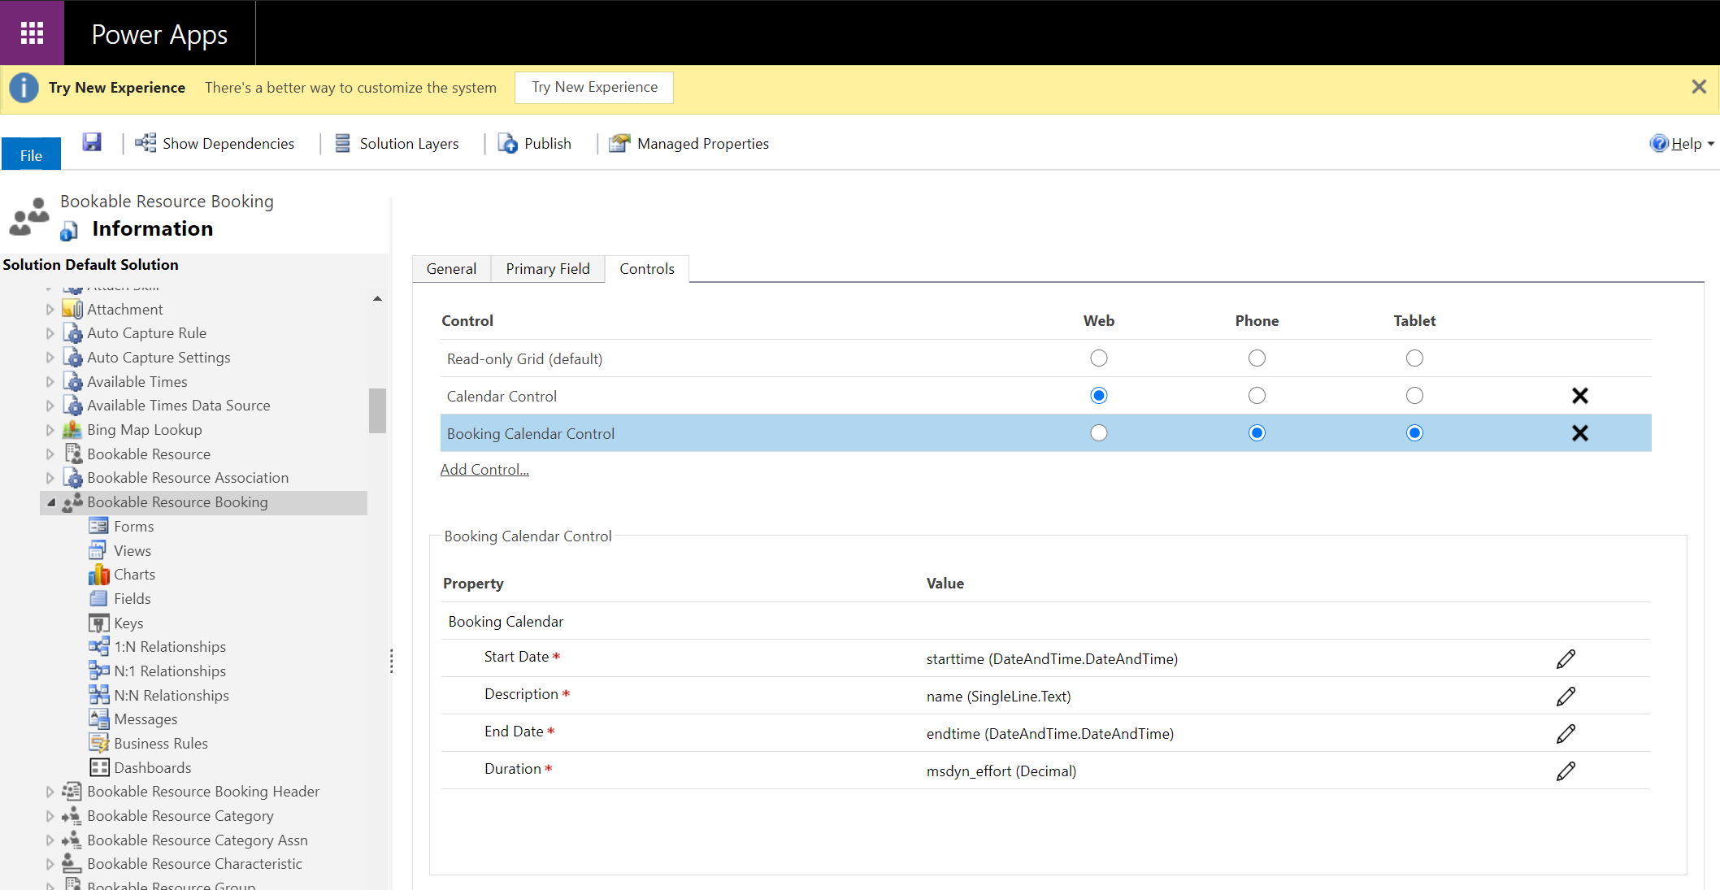Click the Help icon in the top right
Screen dimensions: 1720x890
click(x=1659, y=143)
